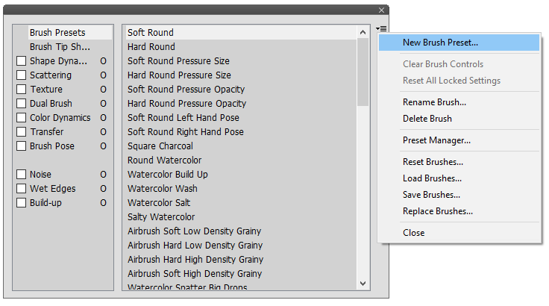Click lock icon beside Noise

[104, 175]
